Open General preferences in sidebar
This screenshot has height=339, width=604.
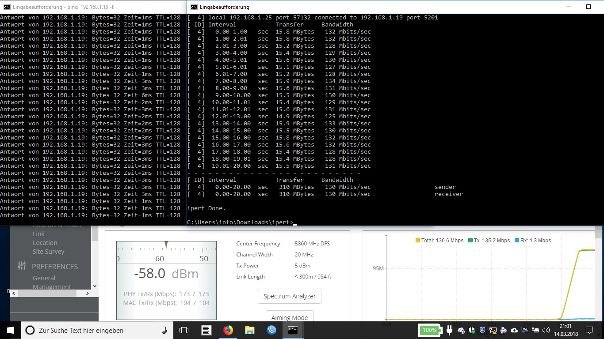pos(44,278)
